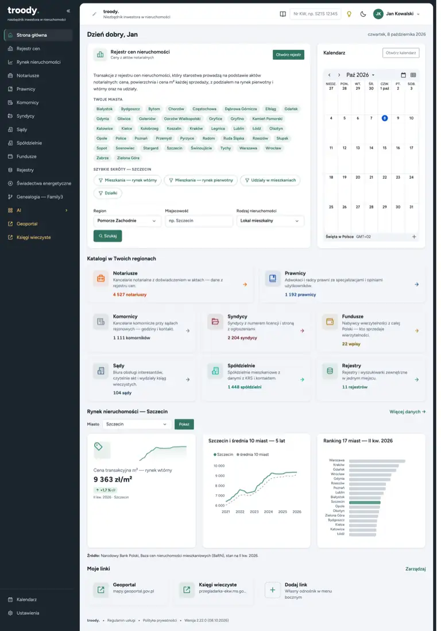Click the Zarządzaj link in Moje linki
The image size is (441, 631).
click(415, 569)
